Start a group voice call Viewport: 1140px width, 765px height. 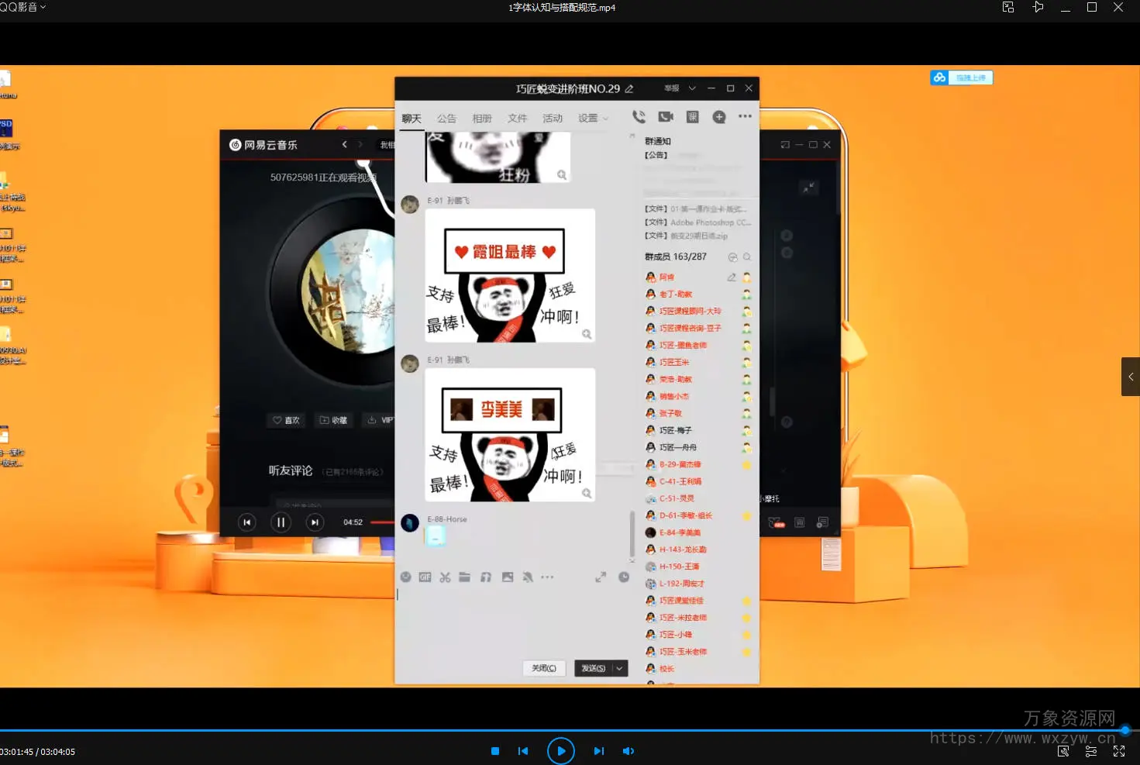[639, 117]
